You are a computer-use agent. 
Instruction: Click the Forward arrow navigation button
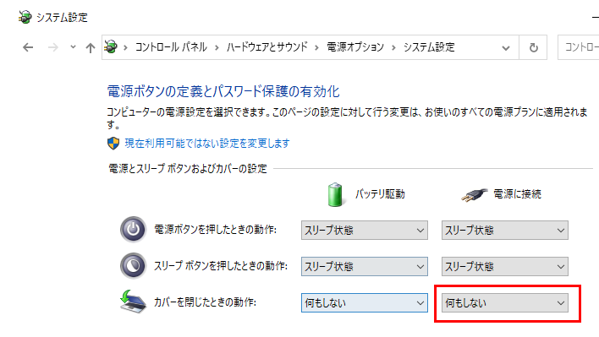coord(52,47)
